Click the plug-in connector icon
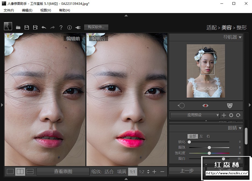The width and height of the screenshot is (252, 181). point(78,27)
